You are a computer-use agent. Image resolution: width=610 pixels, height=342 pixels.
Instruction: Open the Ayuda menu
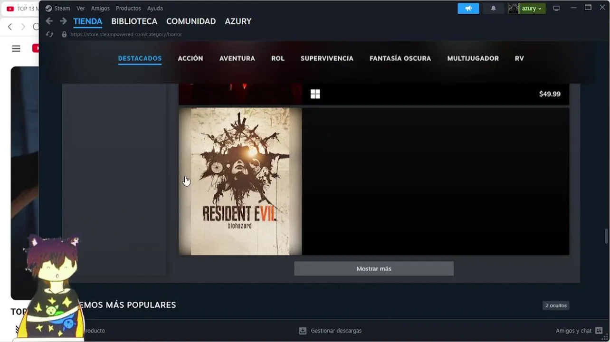(x=155, y=8)
